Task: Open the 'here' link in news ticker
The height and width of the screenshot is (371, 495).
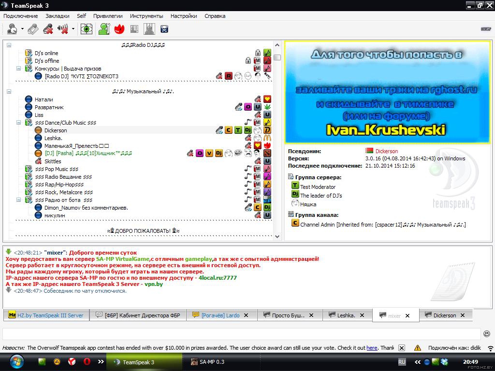Action: pos(372,348)
